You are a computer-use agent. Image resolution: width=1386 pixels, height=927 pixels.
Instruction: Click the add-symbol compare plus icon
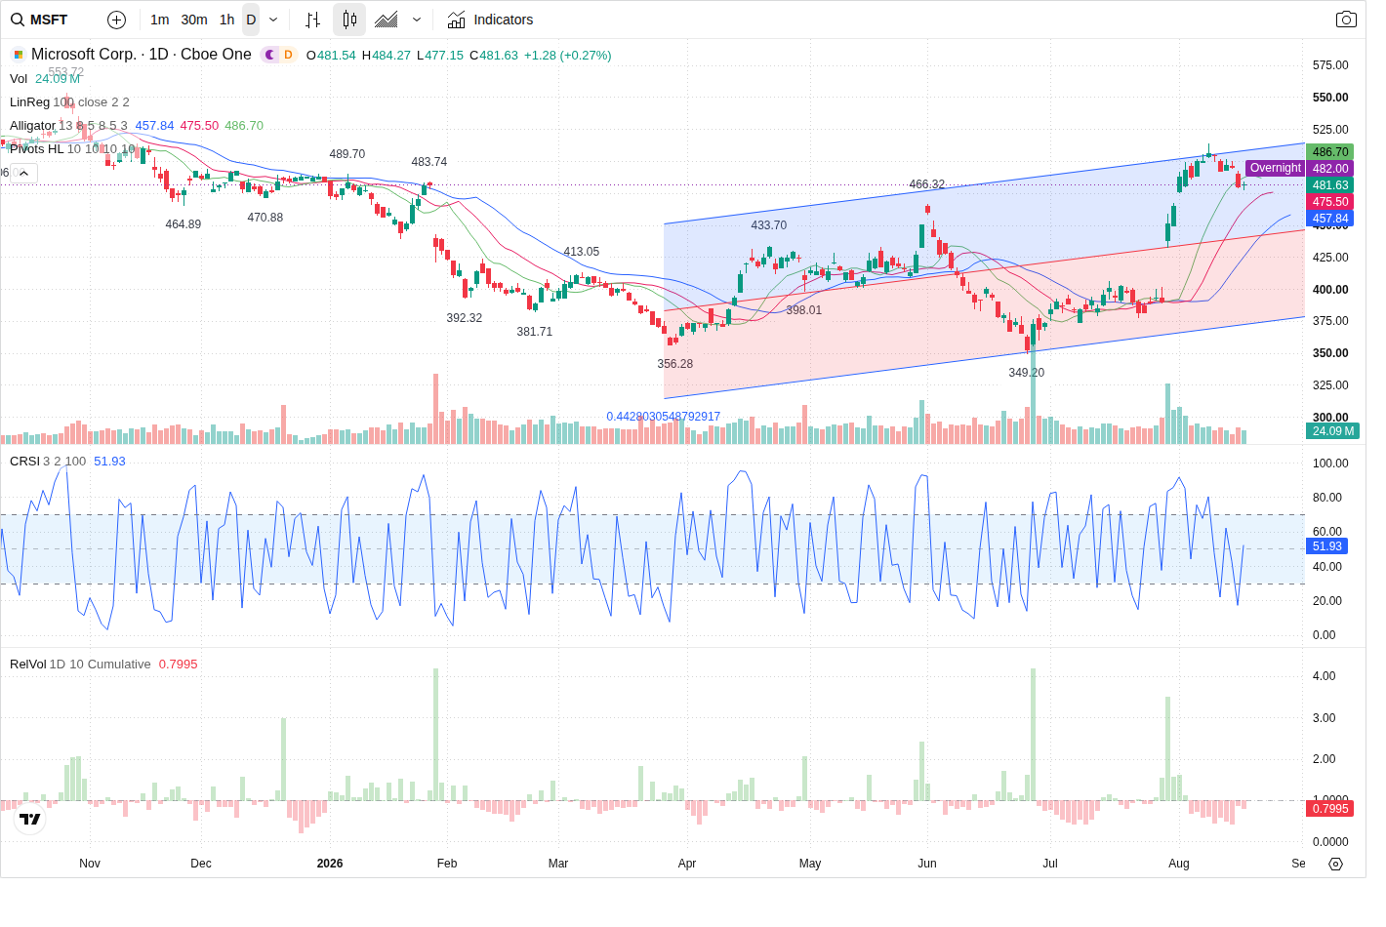[116, 20]
